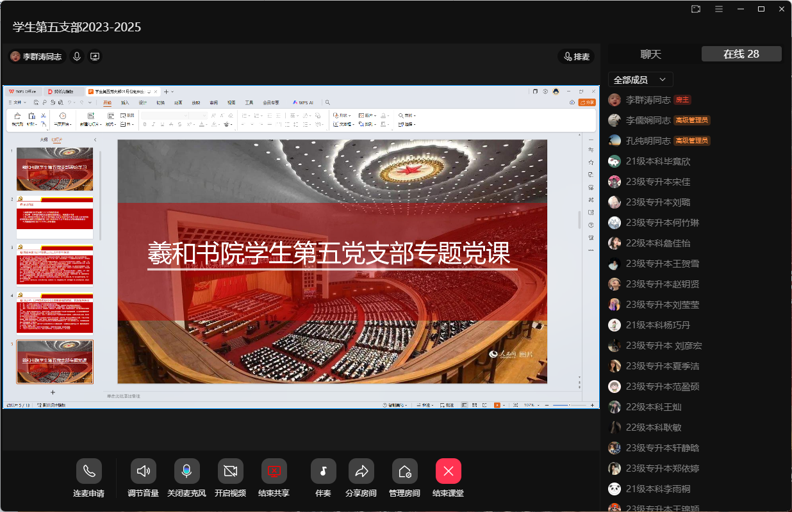
Task: Click the 李群涛同志 host name chip at top left
Action: (36, 56)
